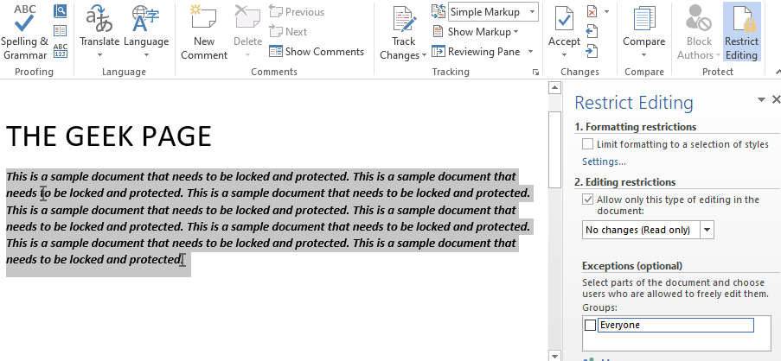This screenshot has width=781, height=361.
Task: Open the Reviewing Pane
Action: pos(477,51)
